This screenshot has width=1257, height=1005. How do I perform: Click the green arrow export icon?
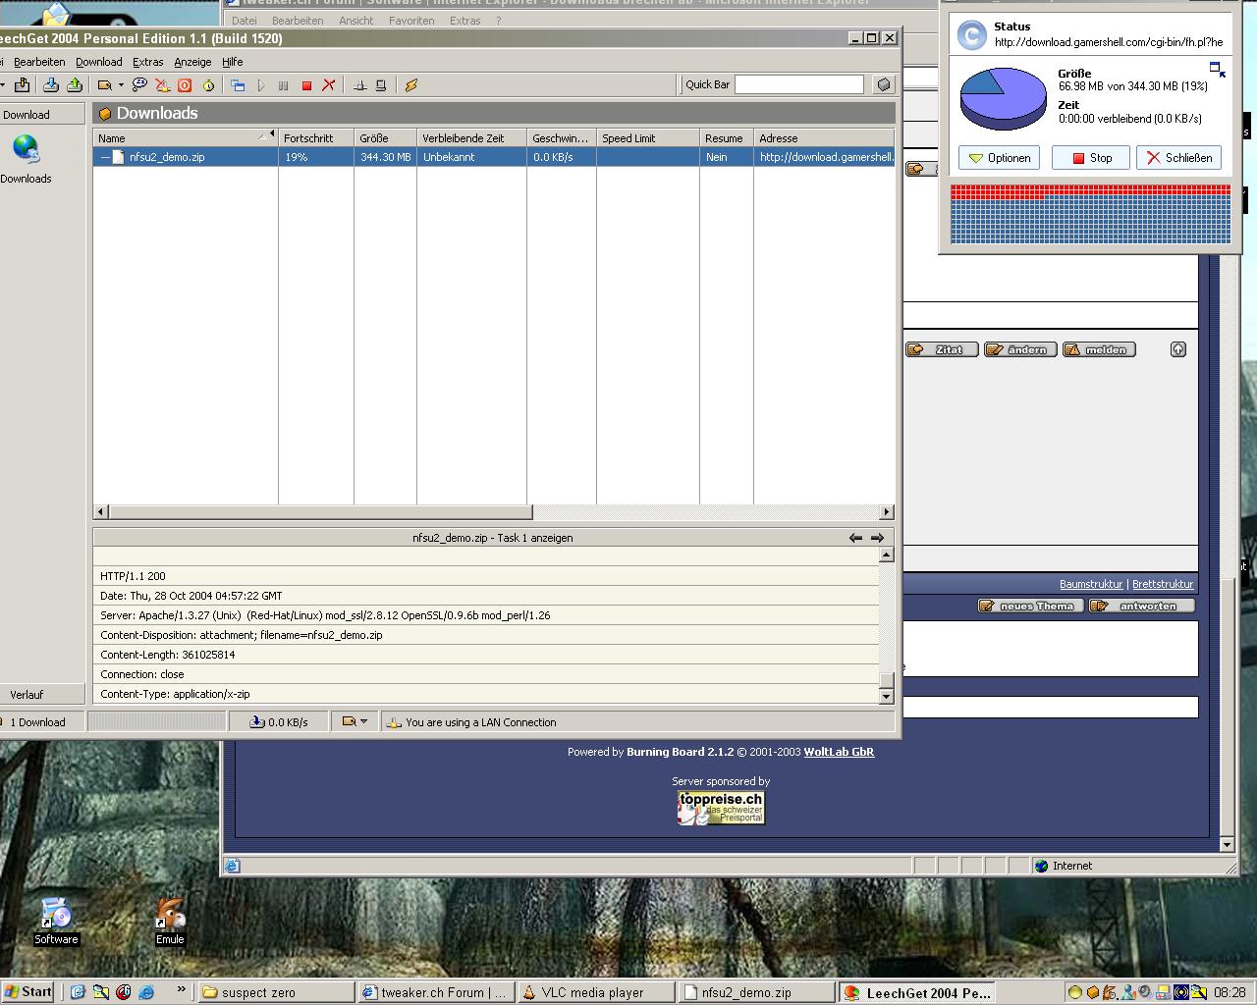click(76, 85)
